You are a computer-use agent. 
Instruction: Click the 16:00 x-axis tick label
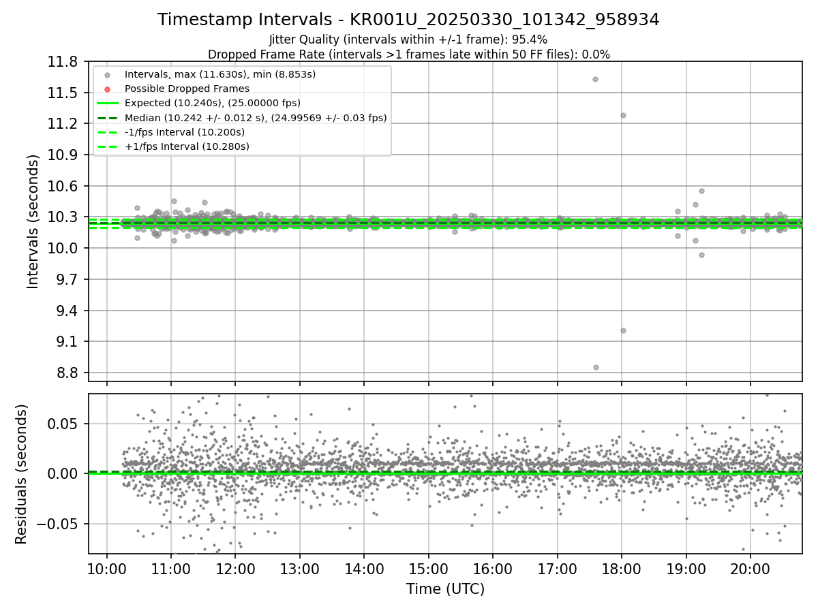tap(493, 569)
